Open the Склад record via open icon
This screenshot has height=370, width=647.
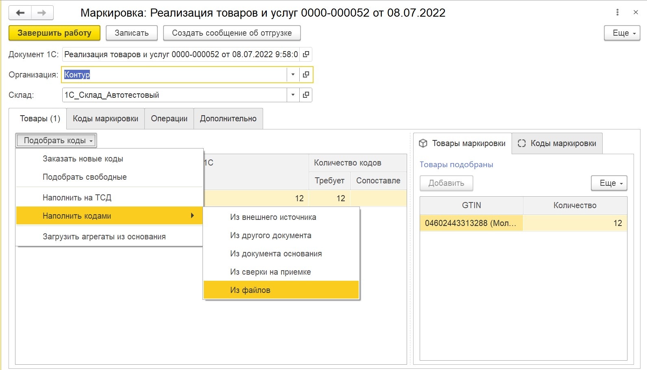click(306, 95)
